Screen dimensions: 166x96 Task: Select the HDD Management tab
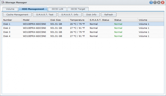tap(33, 9)
